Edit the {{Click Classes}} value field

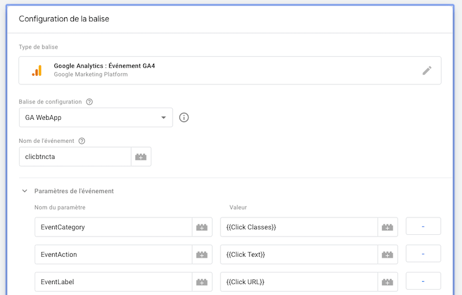pos(299,227)
